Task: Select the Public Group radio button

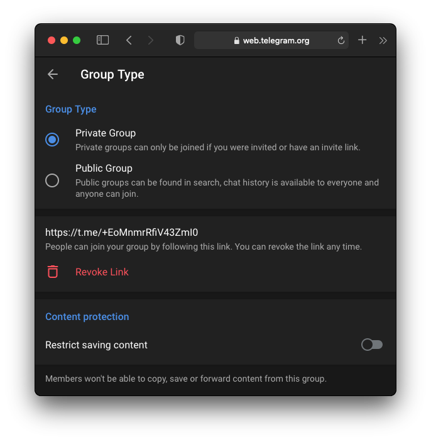Action: point(52,180)
